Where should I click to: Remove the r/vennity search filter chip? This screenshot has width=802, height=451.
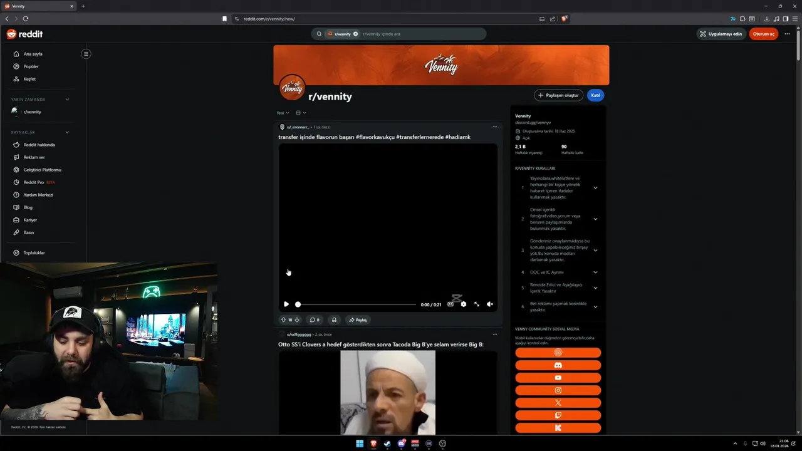tap(355, 34)
